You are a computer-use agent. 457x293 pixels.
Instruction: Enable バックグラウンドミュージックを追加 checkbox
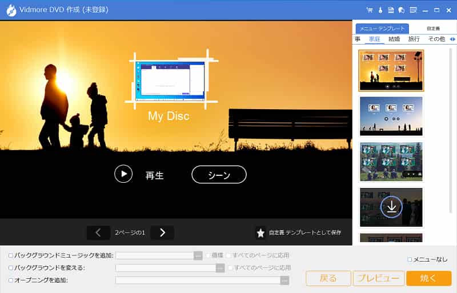tap(11, 255)
